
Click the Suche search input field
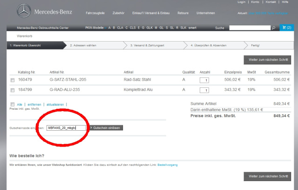click(250, 28)
